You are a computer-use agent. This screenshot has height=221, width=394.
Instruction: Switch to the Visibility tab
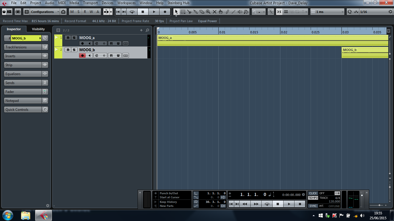38,29
